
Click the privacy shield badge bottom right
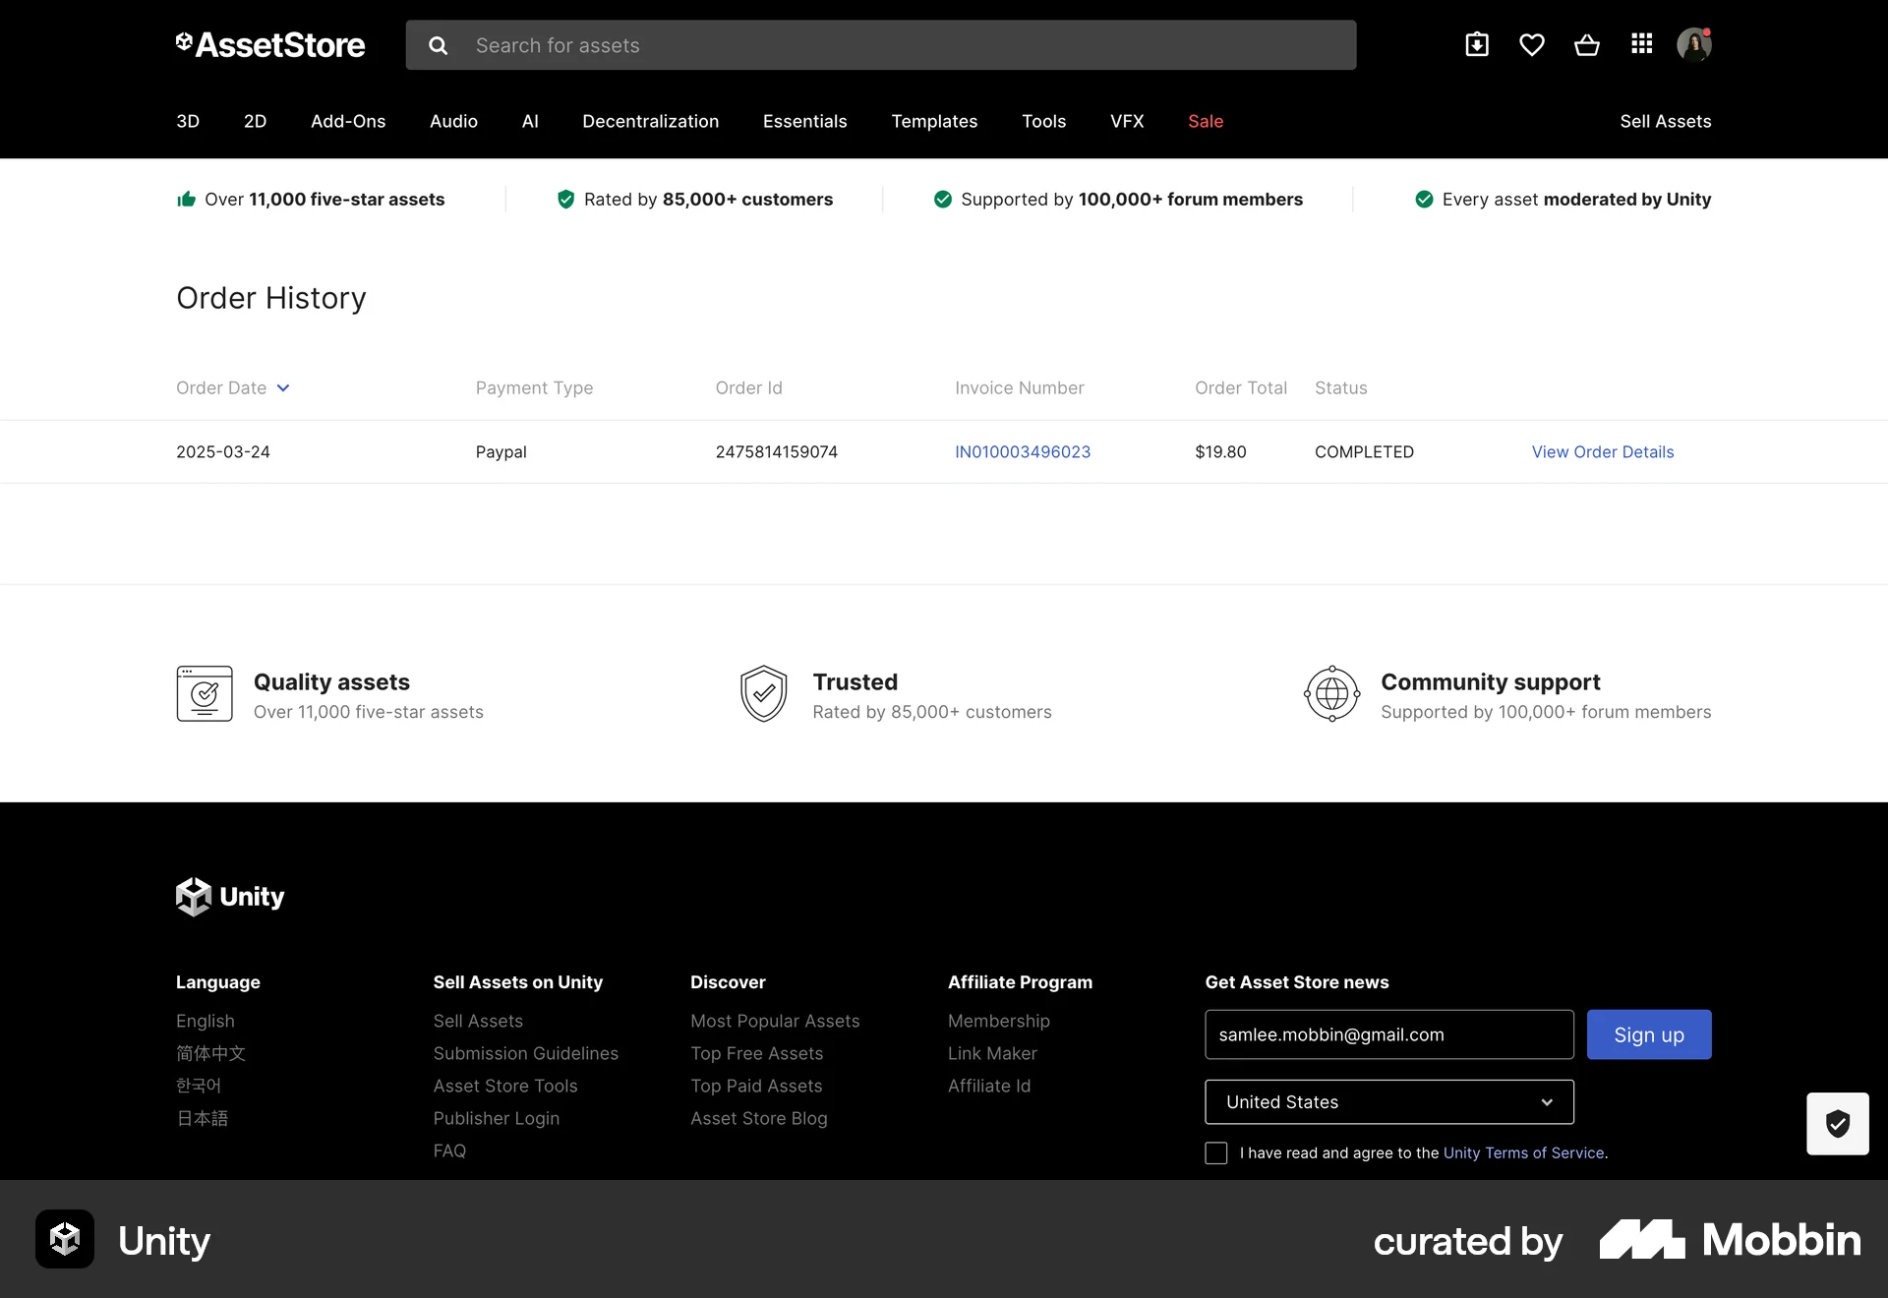[x=1837, y=1123]
